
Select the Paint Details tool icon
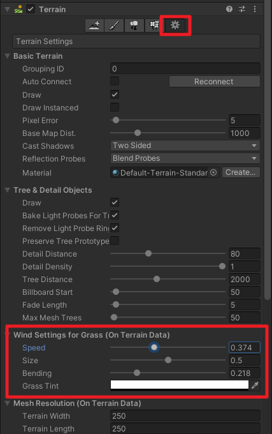(x=154, y=26)
